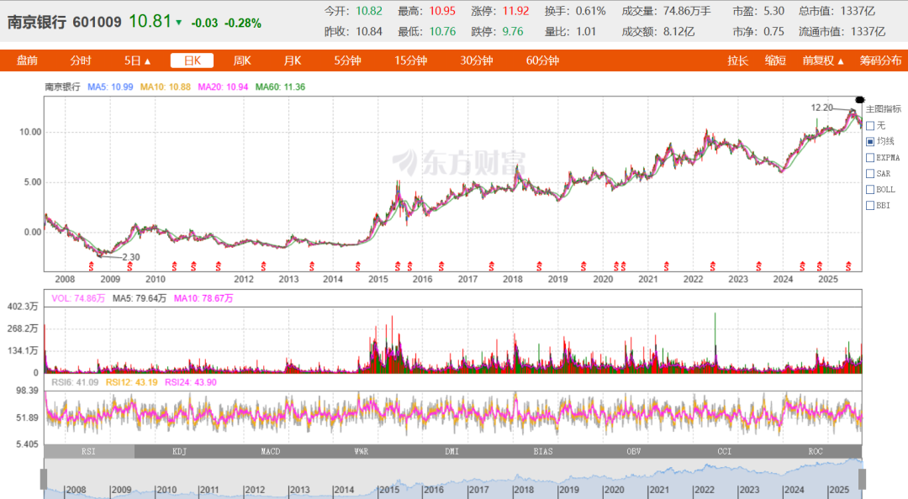Switch the sub-chart to KDJ

click(x=180, y=451)
